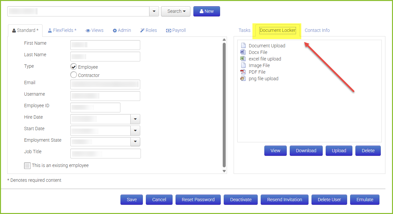This screenshot has height=214, width=393.
Task: Open the Tasks tab
Action: [245, 30]
